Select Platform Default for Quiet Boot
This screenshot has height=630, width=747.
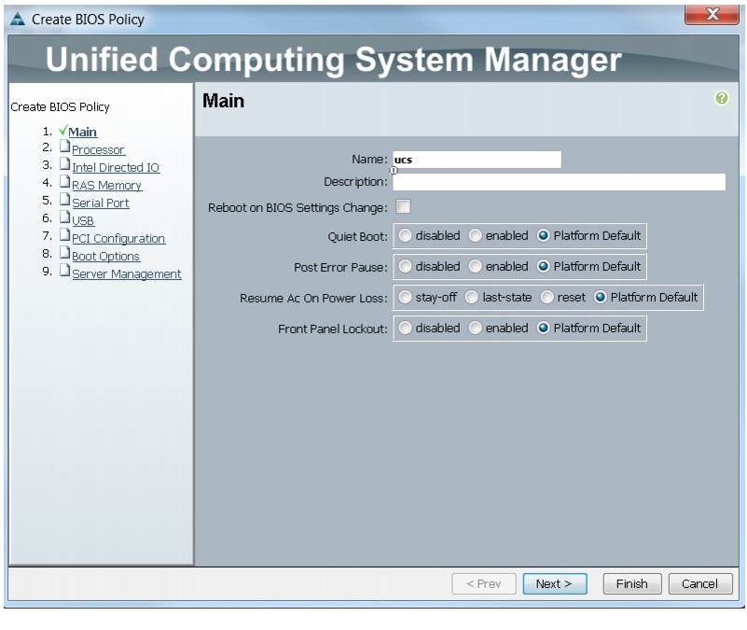tap(543, 235)
